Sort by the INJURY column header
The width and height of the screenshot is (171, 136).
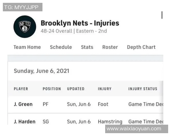click(x=105, y=89)
